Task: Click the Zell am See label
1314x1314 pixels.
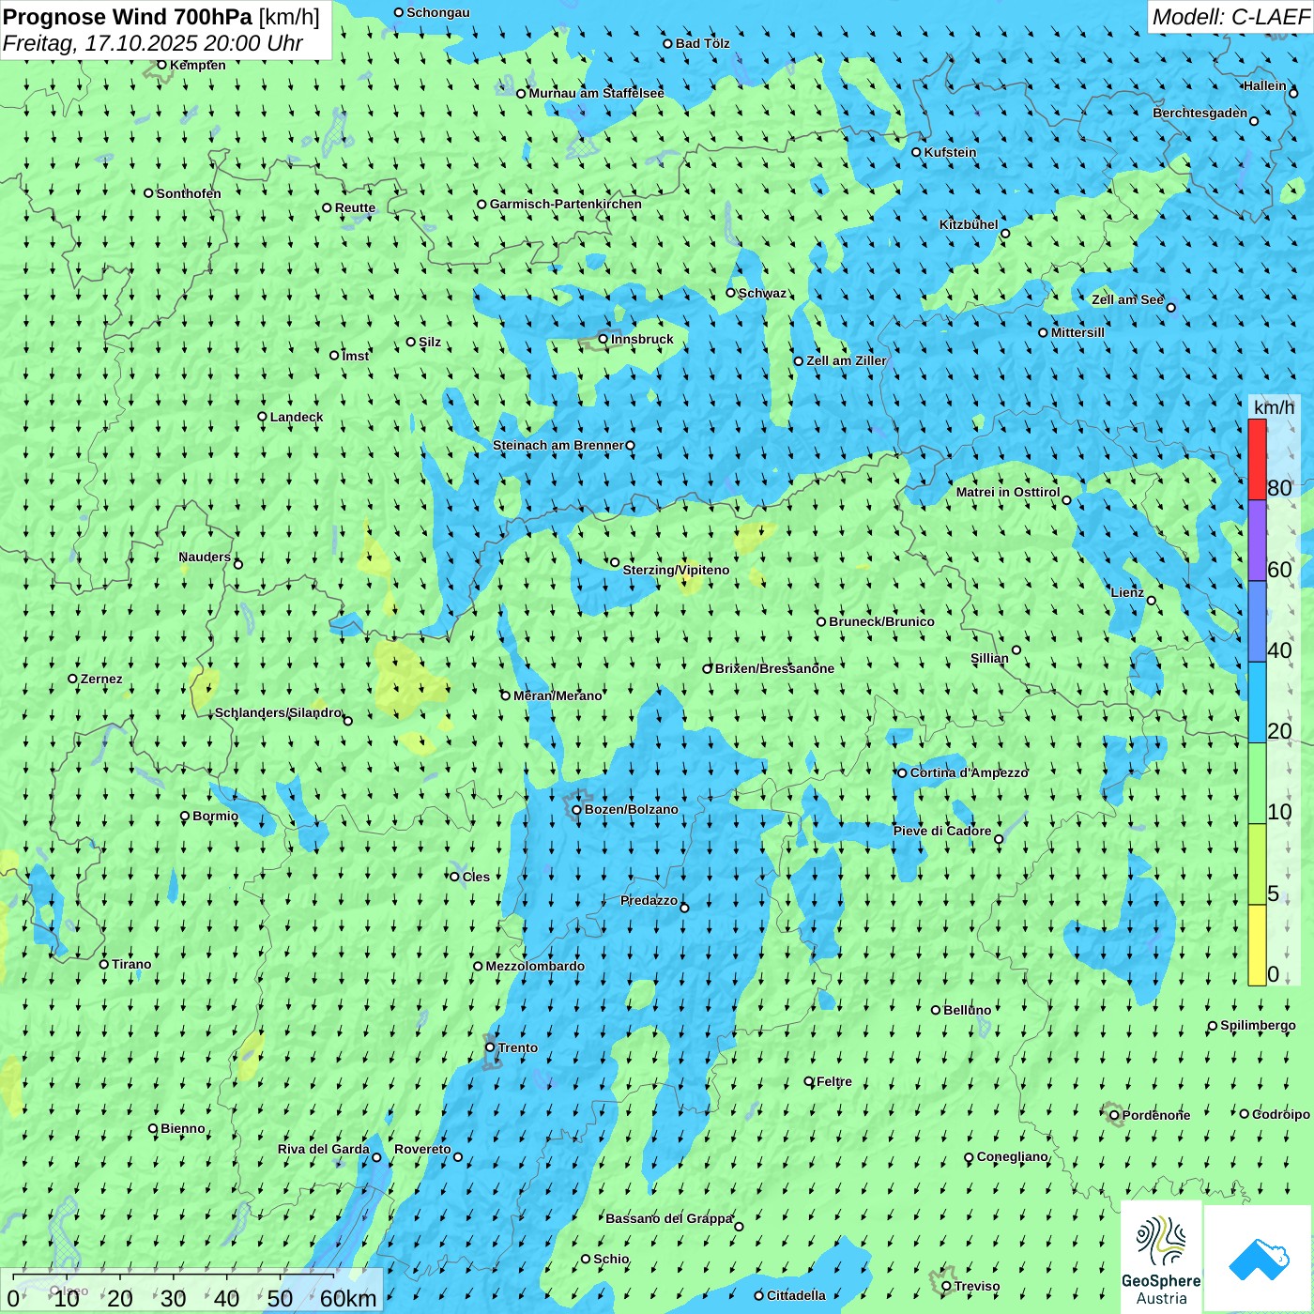Action: point(1127,299)
